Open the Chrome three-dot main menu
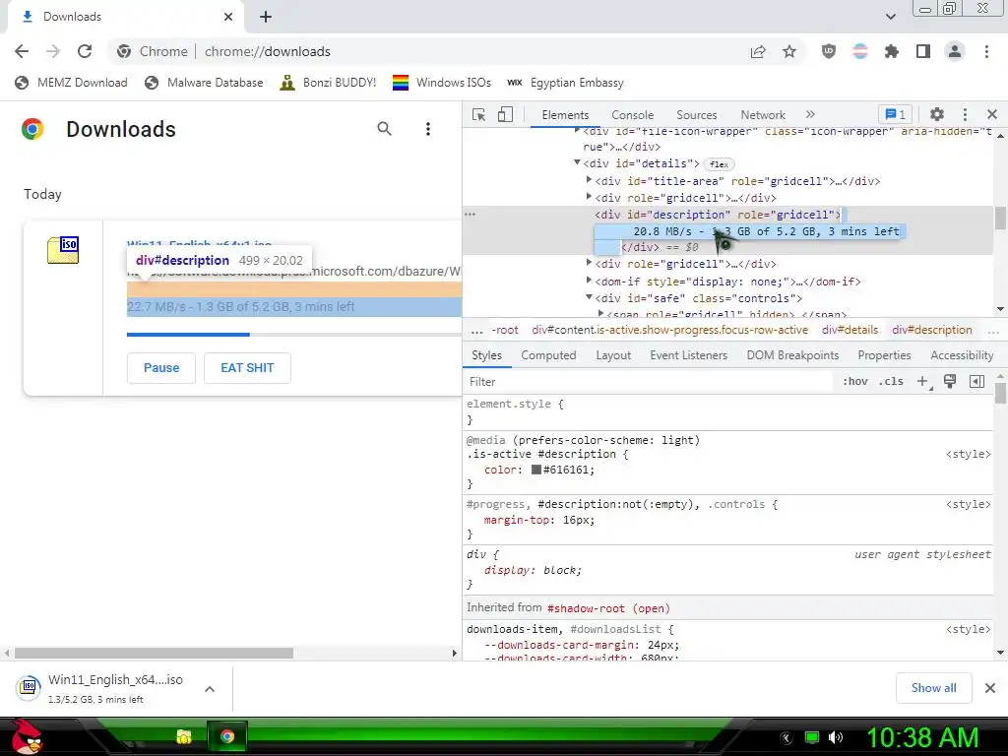The image size is (1008, 756). (986, 51)
